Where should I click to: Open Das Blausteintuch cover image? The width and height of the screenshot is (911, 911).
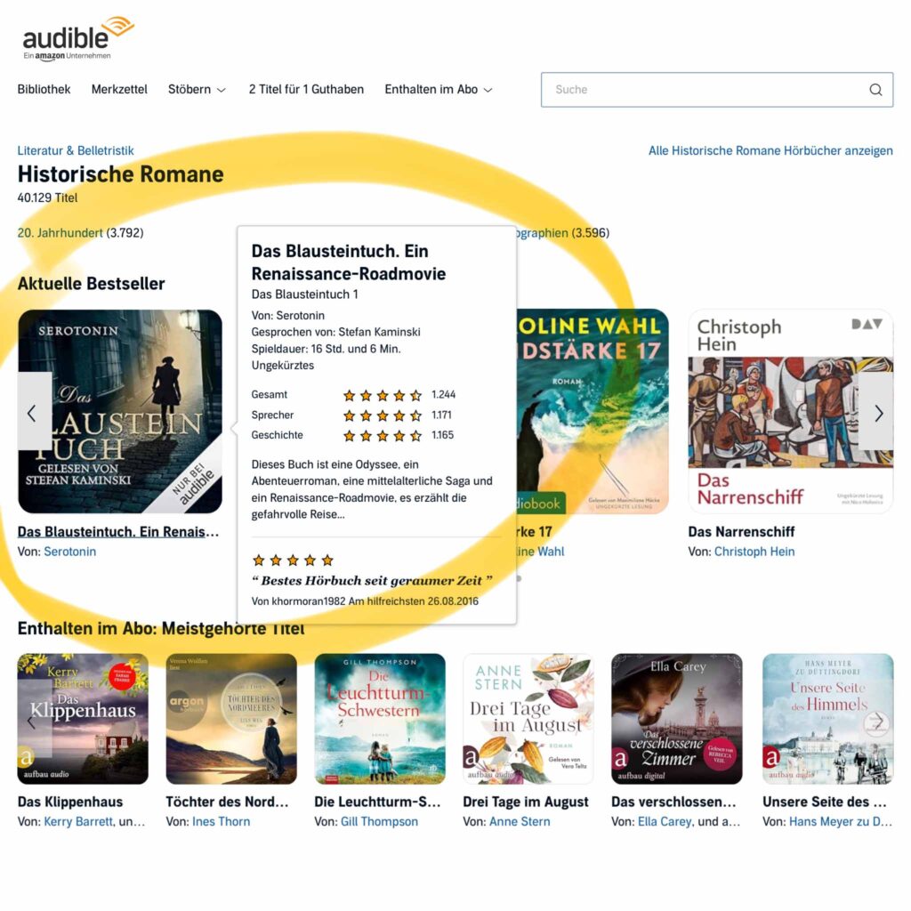[x=120, y=411]
